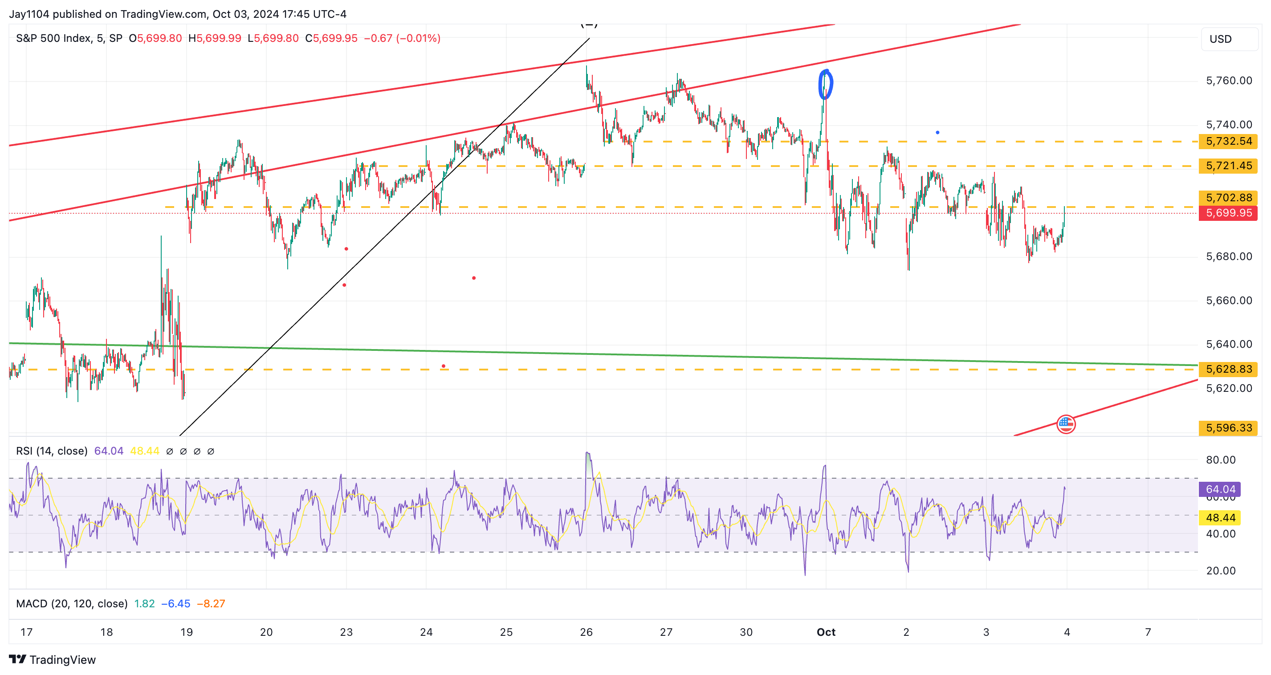The height and width of the screenshot is (675, 1271).
Task: Click the 5,721.45 price level label
Action: pos(1229,166)
